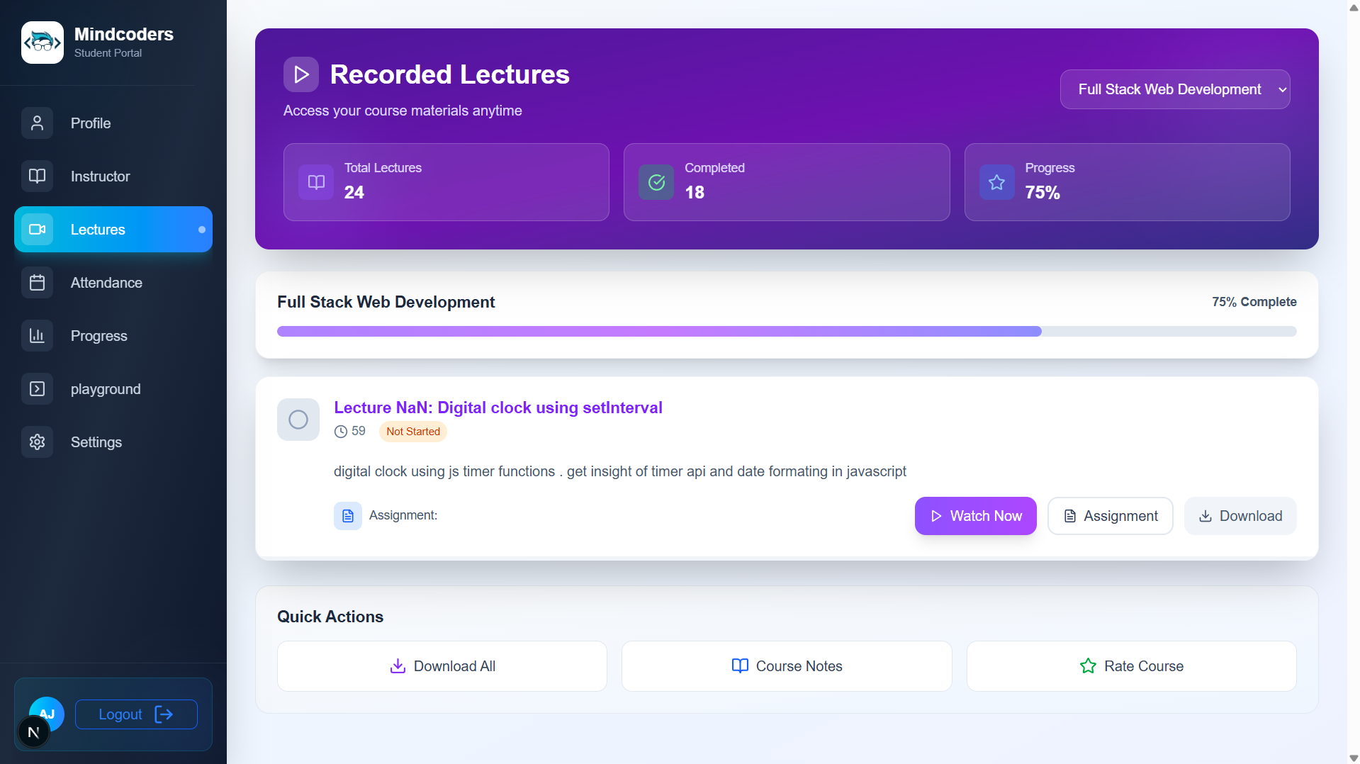Select Instructor from the sidebar menu
Image resolution: width=1360 pixels, height=764 pixels.
tap(100, 176)
